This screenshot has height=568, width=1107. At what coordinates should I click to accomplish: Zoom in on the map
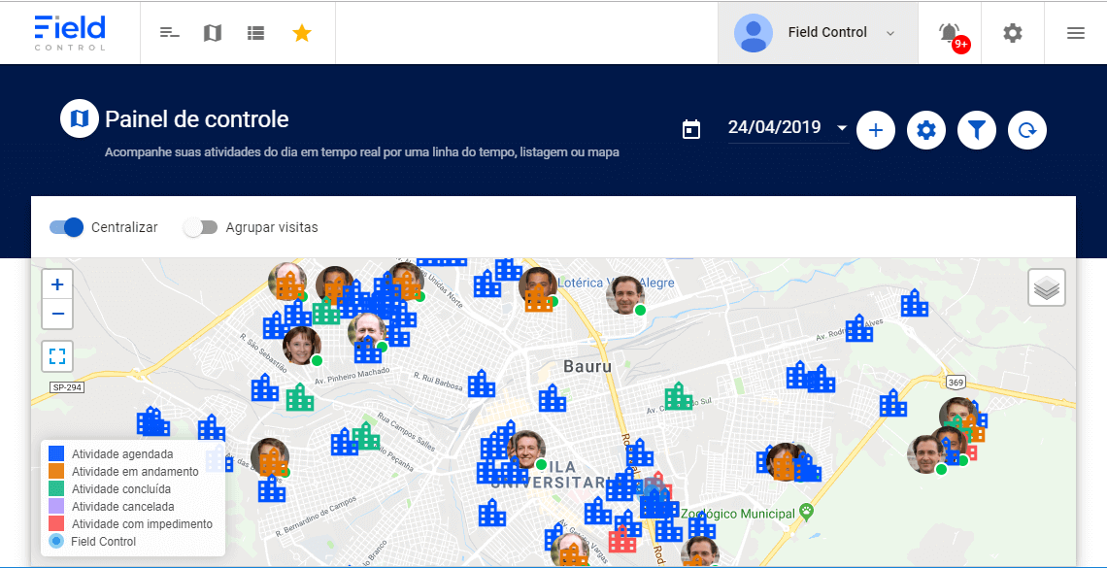[58, 285]
